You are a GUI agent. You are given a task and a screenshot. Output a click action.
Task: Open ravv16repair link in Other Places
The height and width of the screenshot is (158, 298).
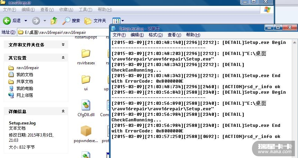click(28, 68)
